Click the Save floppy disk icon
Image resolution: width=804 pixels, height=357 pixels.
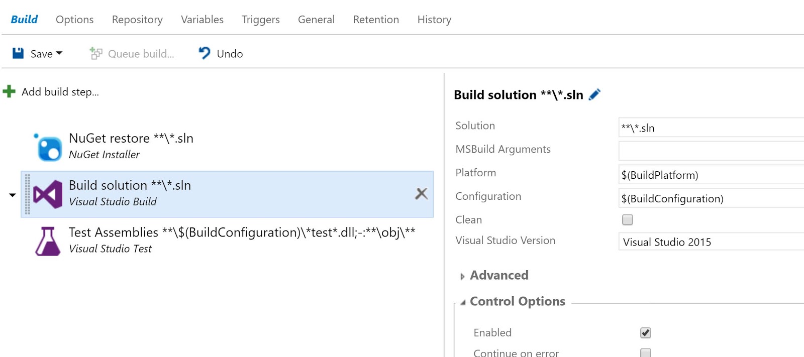[x=18, y=53]
